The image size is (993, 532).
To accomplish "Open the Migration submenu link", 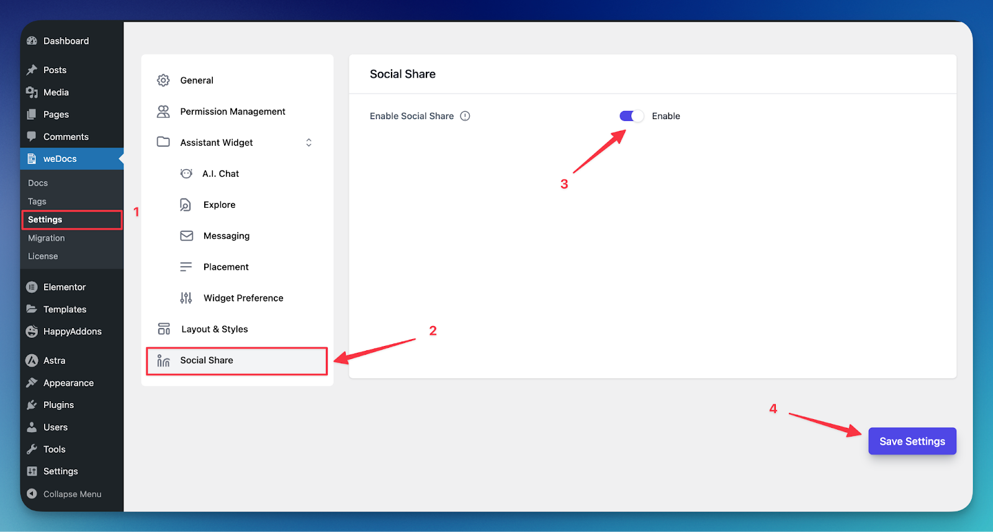I will (47, 238).
